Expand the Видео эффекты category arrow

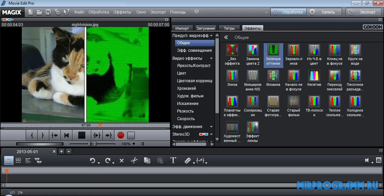211,58
